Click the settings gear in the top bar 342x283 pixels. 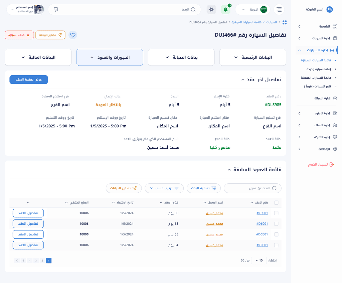click(x=211, y=10)
